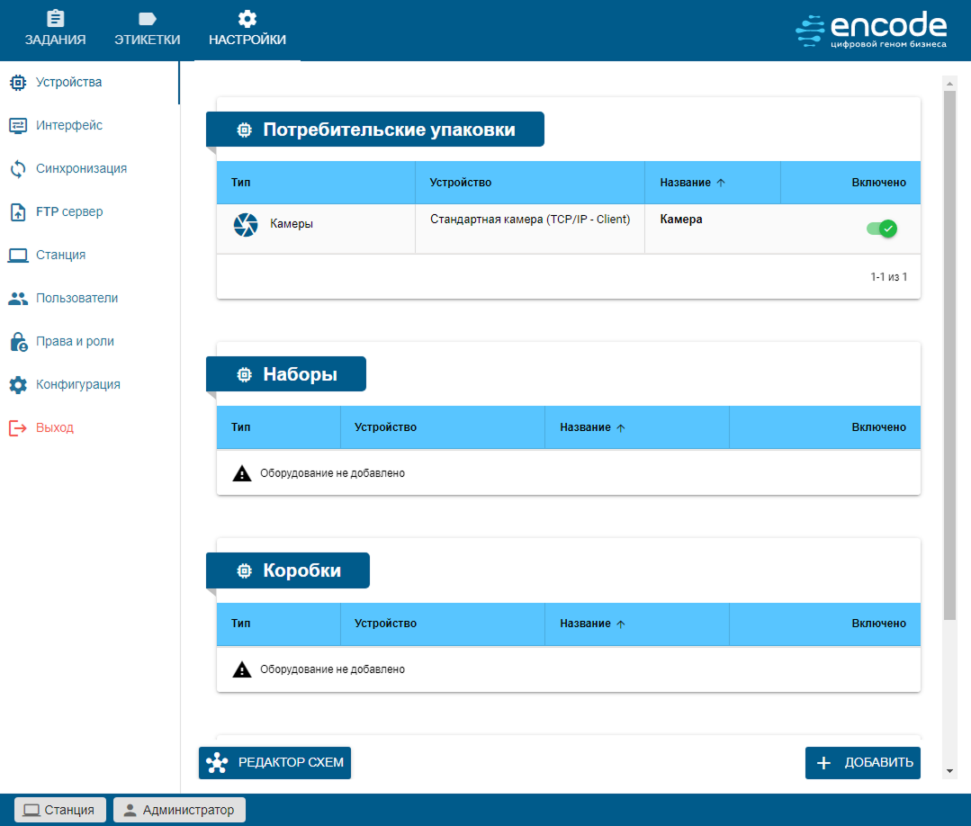
Task: Sort Коробки table by Название arrow
Action: click(x=620, y=624)
